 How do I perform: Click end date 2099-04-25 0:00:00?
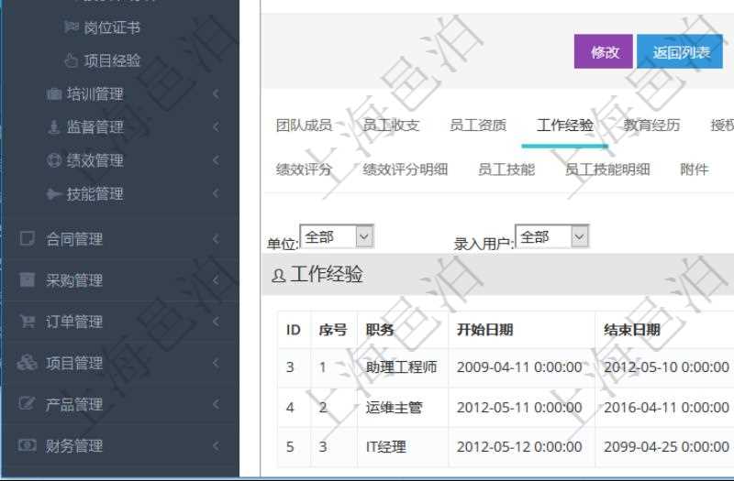667,447
